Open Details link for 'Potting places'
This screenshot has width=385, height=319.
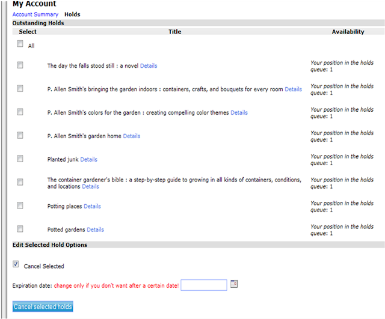click(x=92, y=207)
